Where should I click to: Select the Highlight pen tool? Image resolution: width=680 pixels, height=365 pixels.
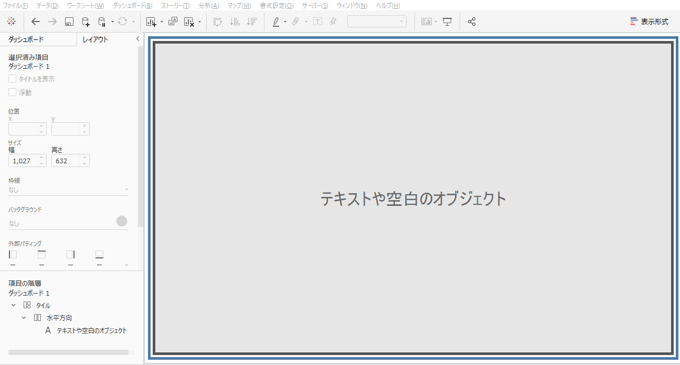277,22
